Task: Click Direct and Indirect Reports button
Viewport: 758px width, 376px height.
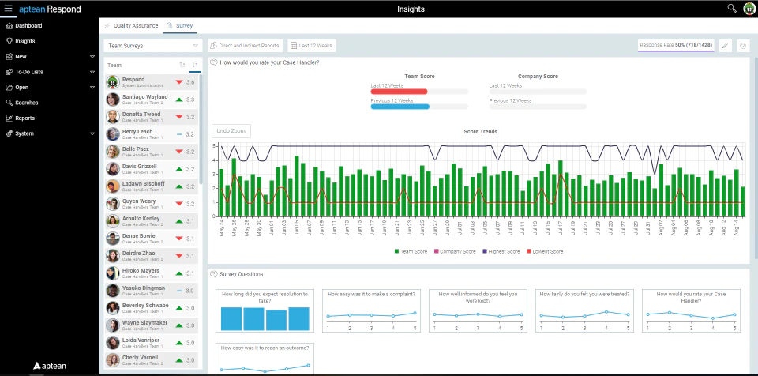Action: coord(245,46)
